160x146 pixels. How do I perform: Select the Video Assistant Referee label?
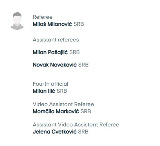63,104
